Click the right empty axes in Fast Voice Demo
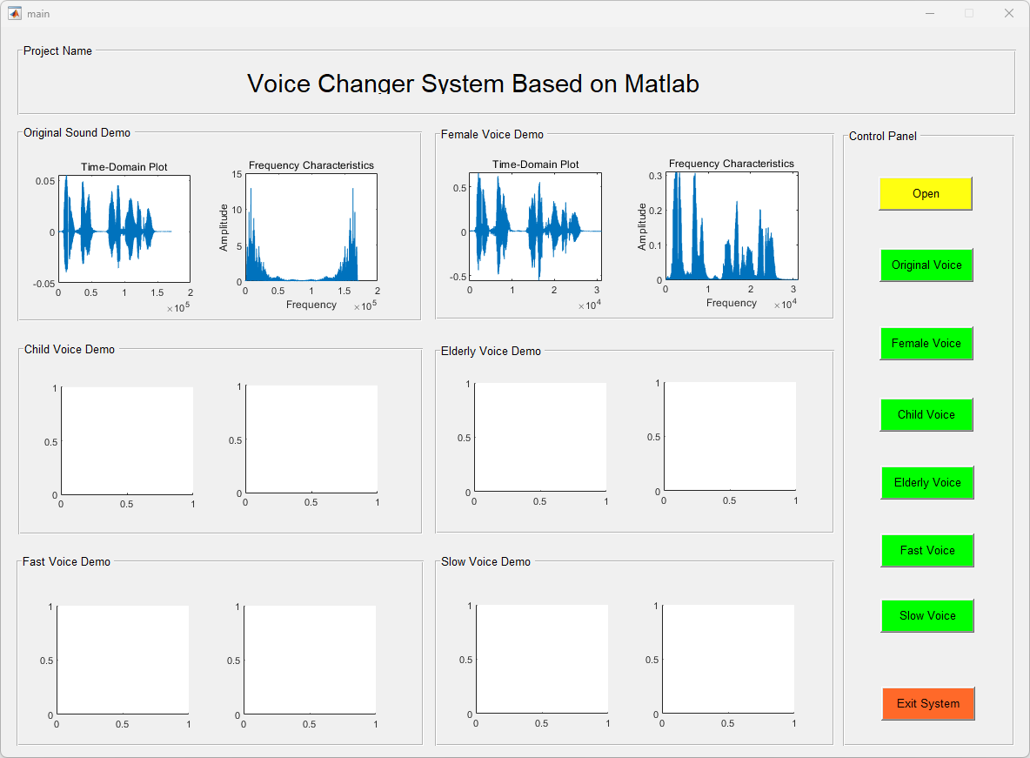The height and width of the screenshot is (758, 1030). [x=310, y=660]
